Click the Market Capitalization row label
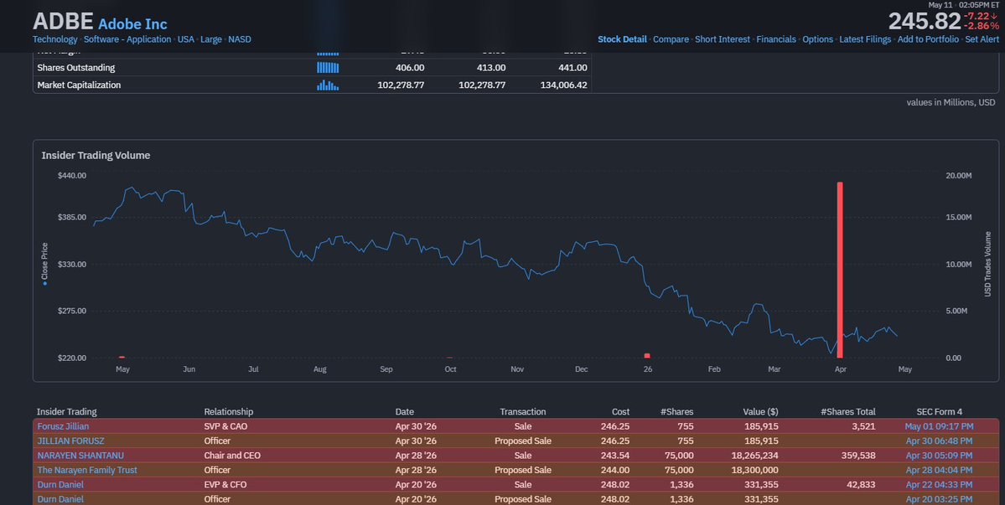This screenshot has width=1005, height=505. coord(79,85)
